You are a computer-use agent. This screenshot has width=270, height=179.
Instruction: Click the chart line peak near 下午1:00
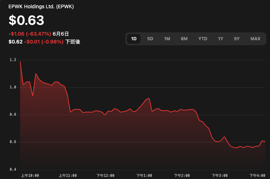point(149,98)
